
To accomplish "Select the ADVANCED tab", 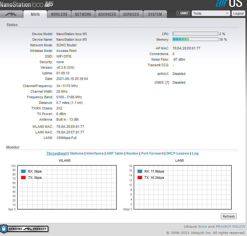I will pyautogui.click(x=107, y=14).
